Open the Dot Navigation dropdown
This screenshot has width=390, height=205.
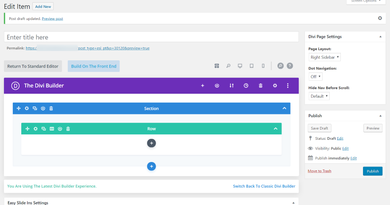(x=316, y=77)
